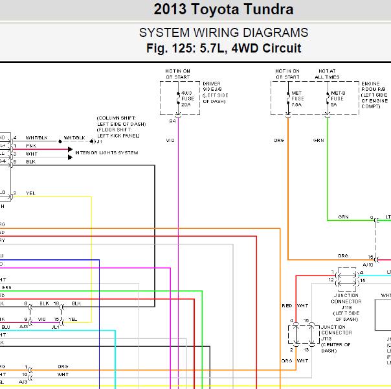Select the "HOT AT ALL TIMES" label
The width and height of the screenshot is (391, 389).
pos(327,74)
